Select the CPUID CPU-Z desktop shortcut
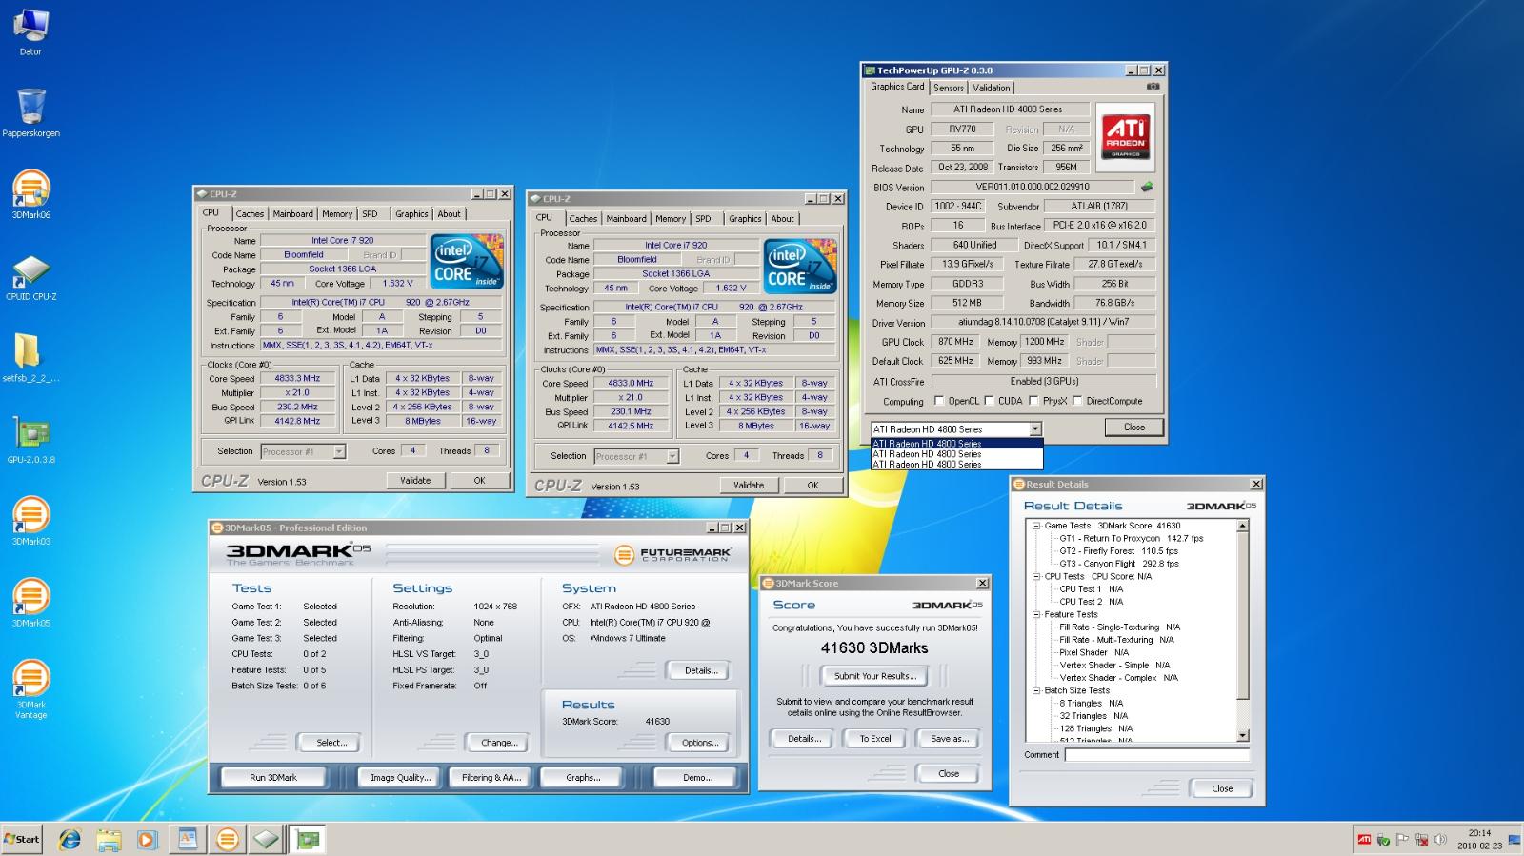Screen dimensions: 1524x856 pos(30,276)
